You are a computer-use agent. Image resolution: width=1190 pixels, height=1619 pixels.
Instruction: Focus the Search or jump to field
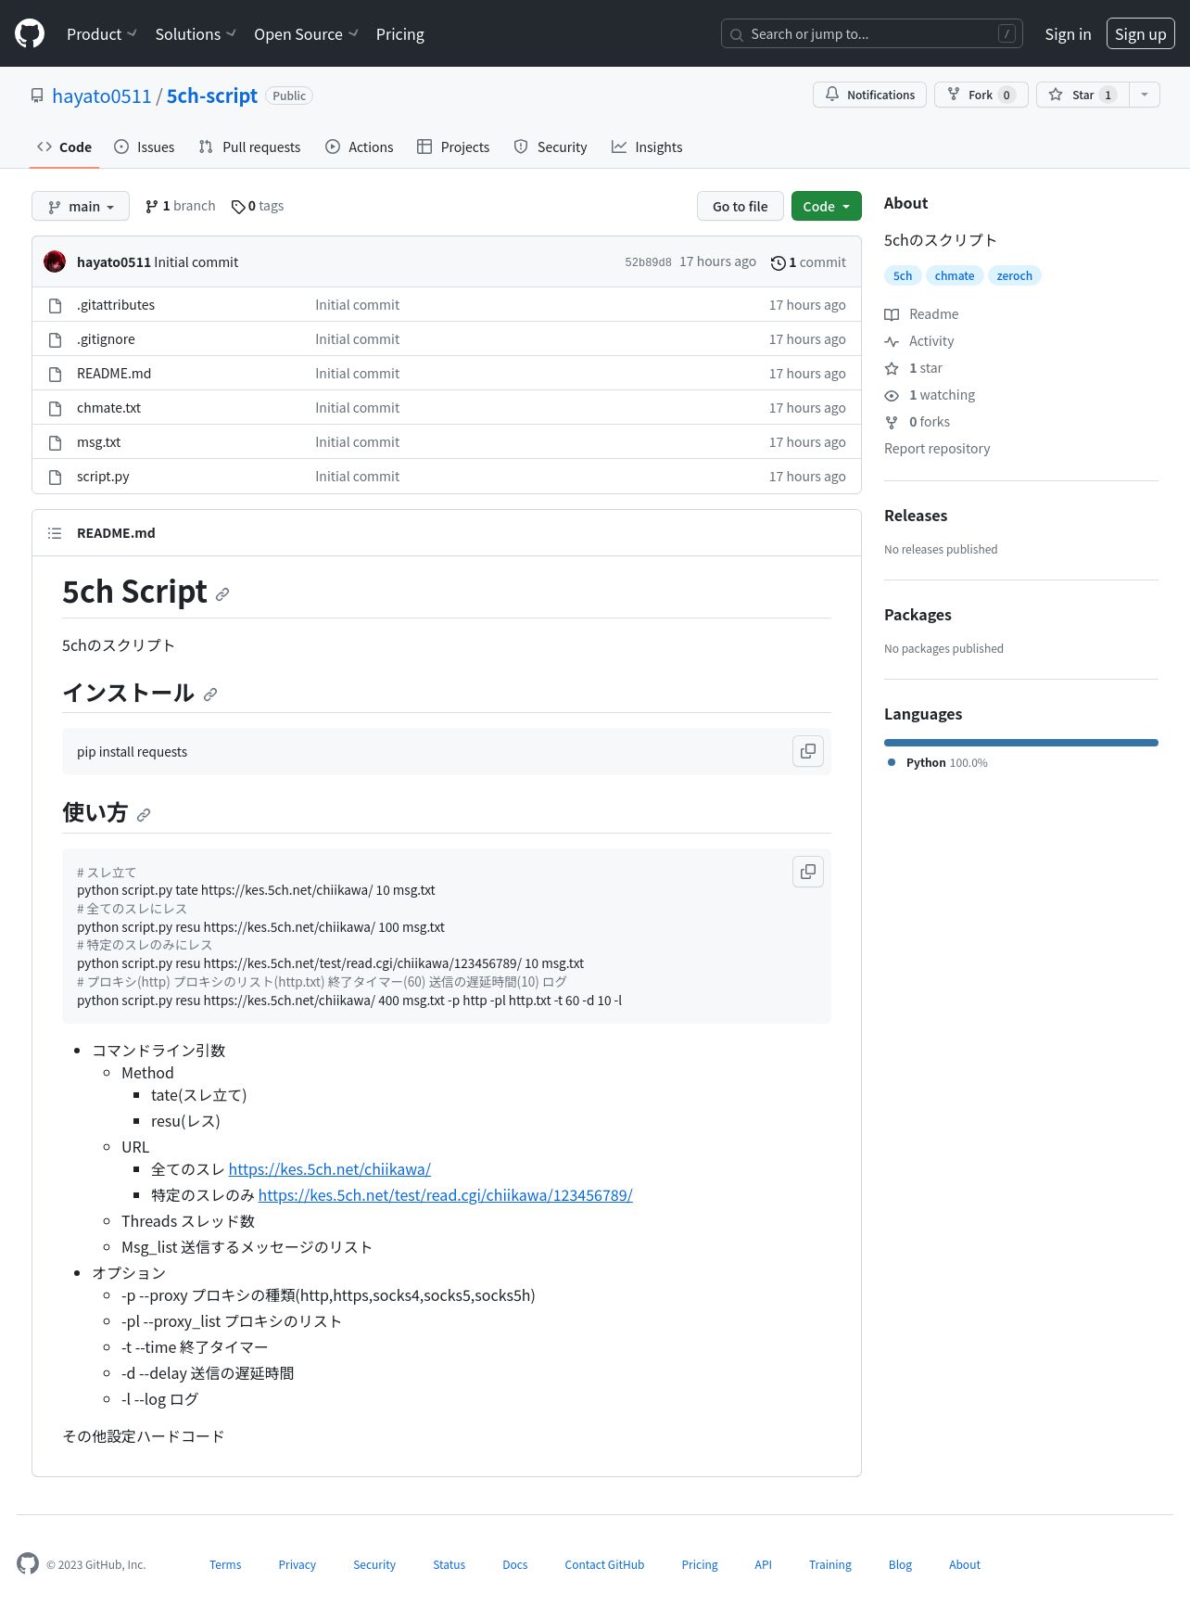click(872, 33)
